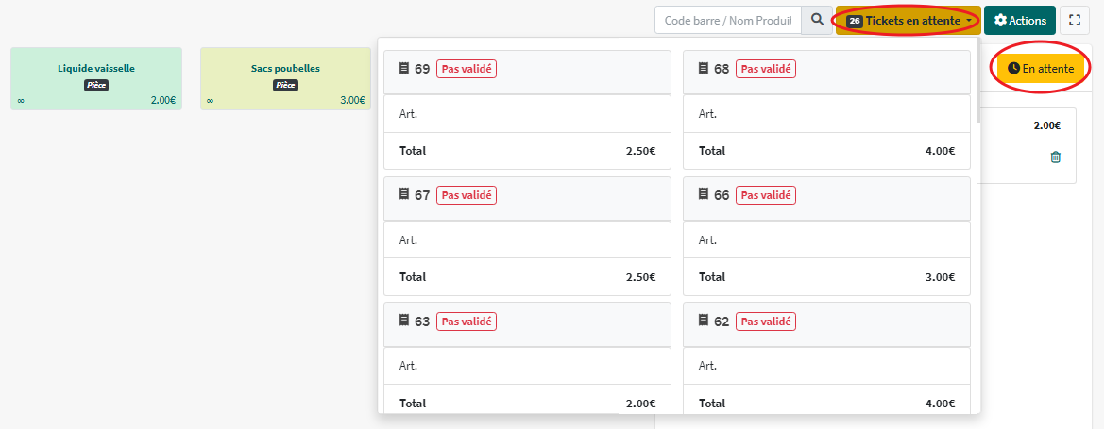Image resolution: width=1104 pixels, height=429 pixels.
Task: Expand the Tickets en attente dropdown
Action: (x=908, y=20)
